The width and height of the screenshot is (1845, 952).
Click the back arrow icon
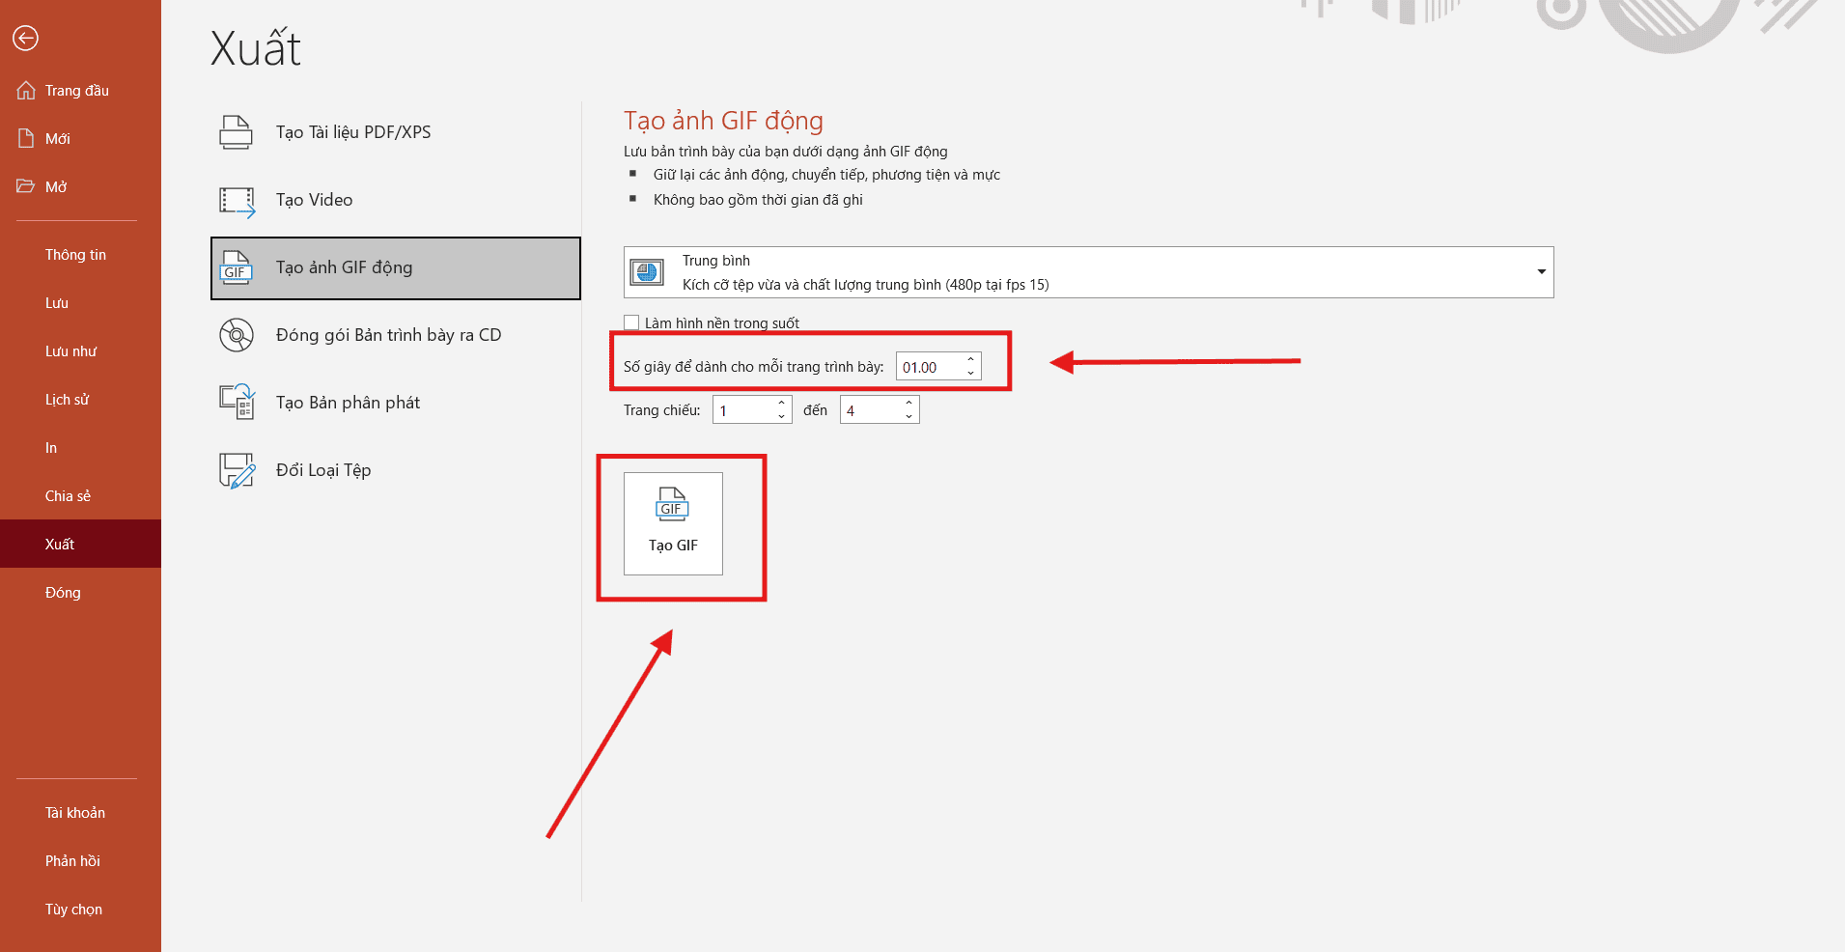[x=25, y=38]
